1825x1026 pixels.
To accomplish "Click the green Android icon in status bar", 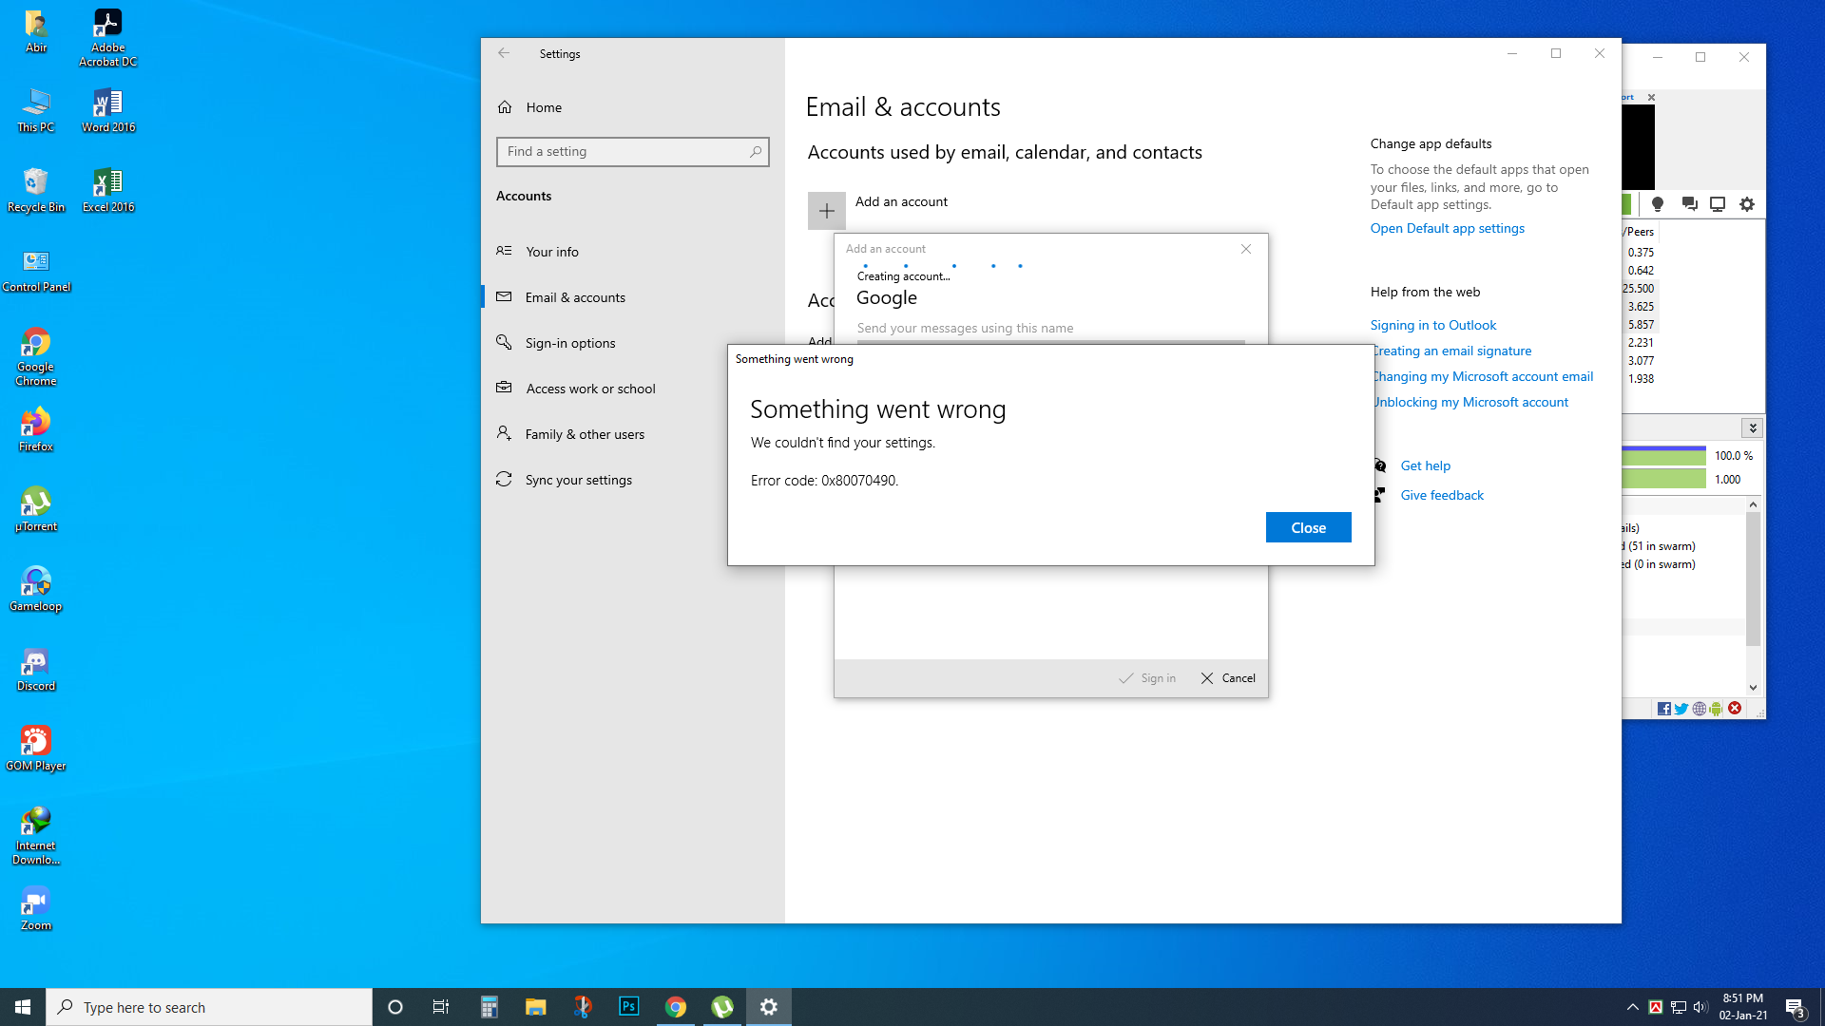I will coord(1716,709).
